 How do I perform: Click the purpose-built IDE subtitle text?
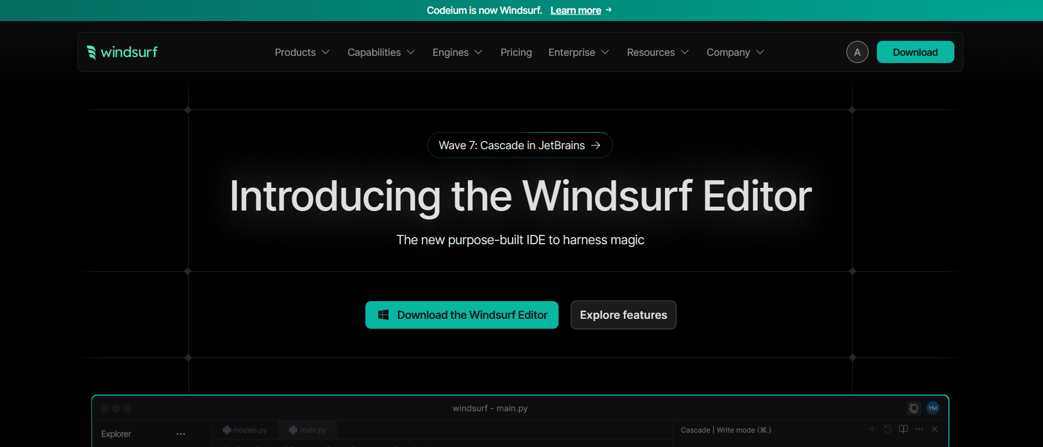click(520, 240)
